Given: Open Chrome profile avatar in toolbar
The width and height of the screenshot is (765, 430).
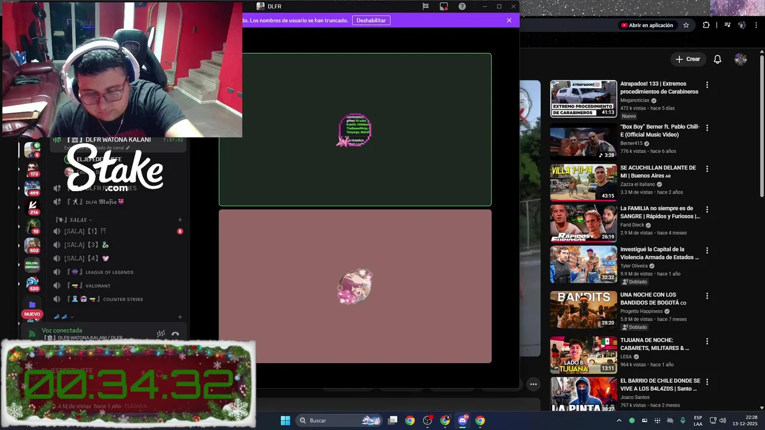Looking at the screenshot, I should [742, 25].
